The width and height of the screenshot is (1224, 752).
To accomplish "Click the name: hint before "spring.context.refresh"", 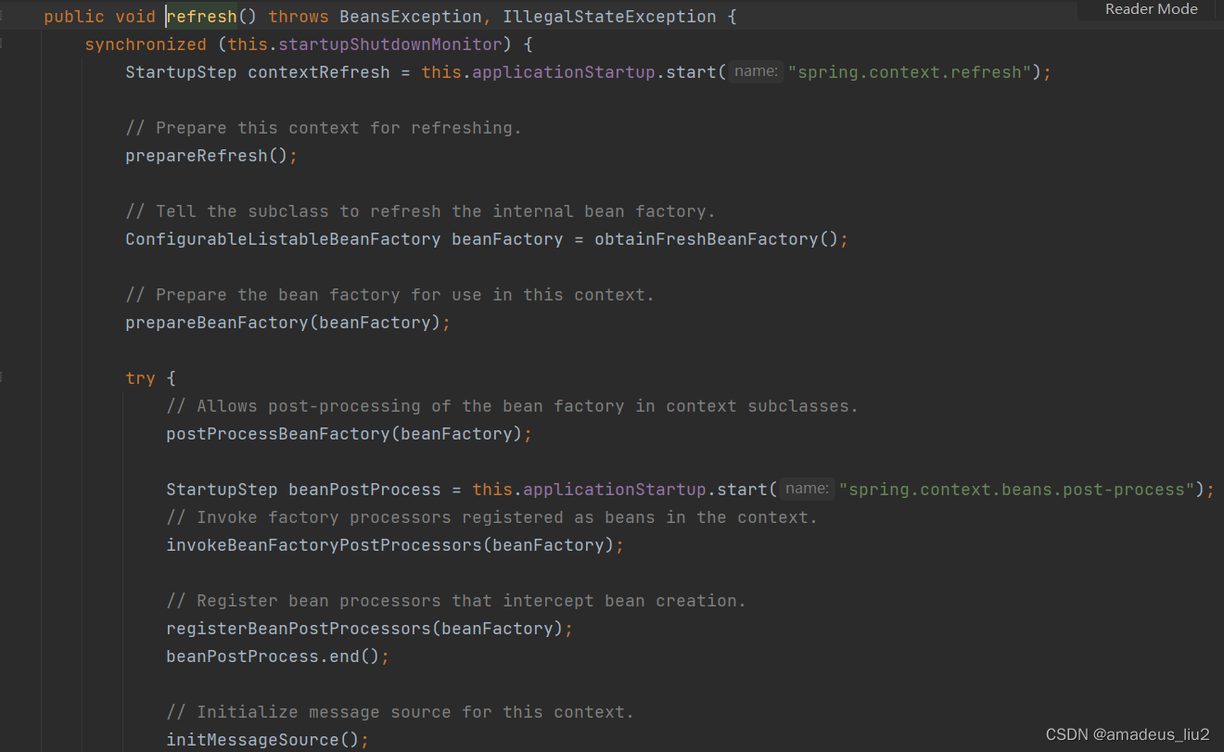I will [755, 71].
